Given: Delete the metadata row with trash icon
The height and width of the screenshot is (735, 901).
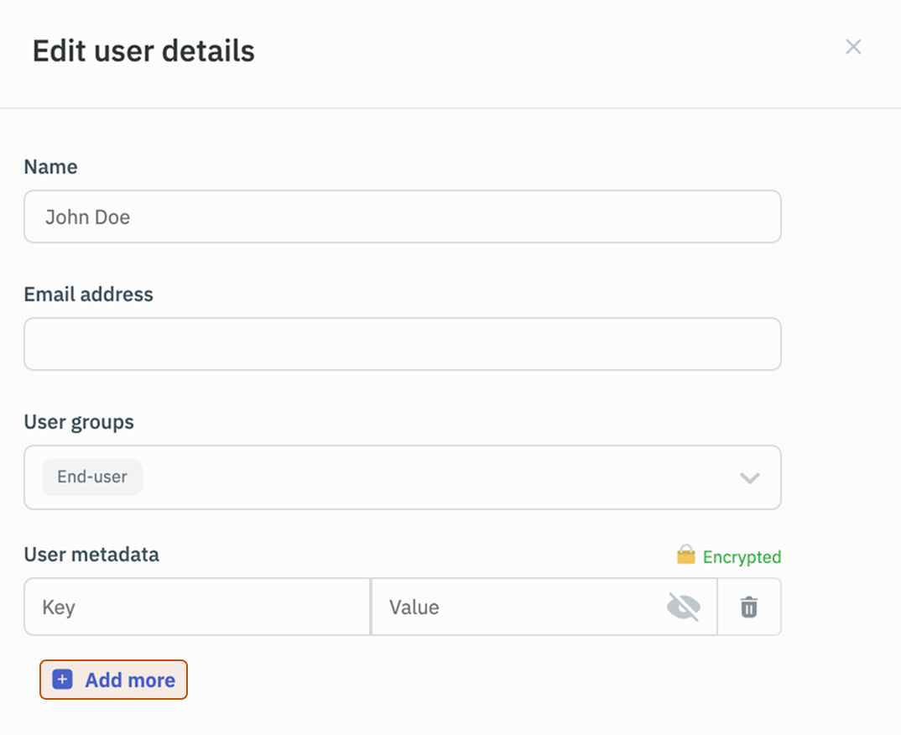Looking at the screenshot, I should [x=749, y=607].
